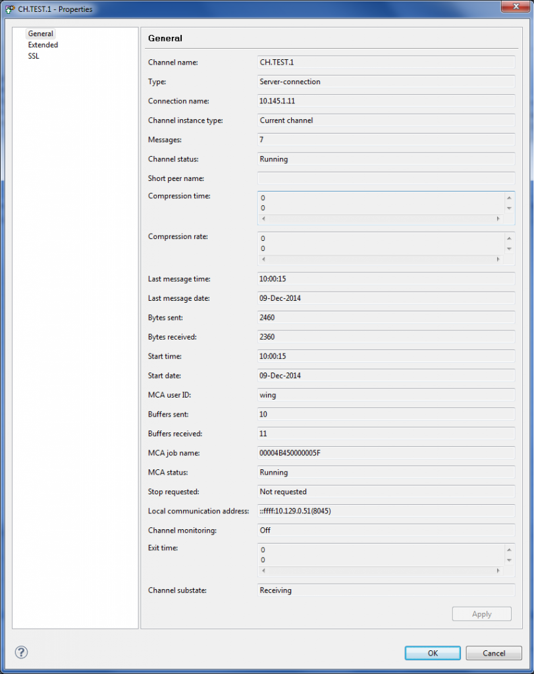Click the Last message date field
Image resolution: width=534 pixels, height=674 pixels.
coord(386,298)
